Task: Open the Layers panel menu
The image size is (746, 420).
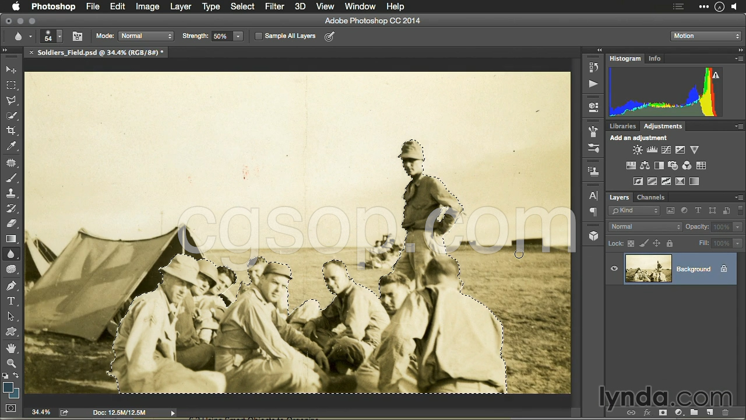Action: 740,198
